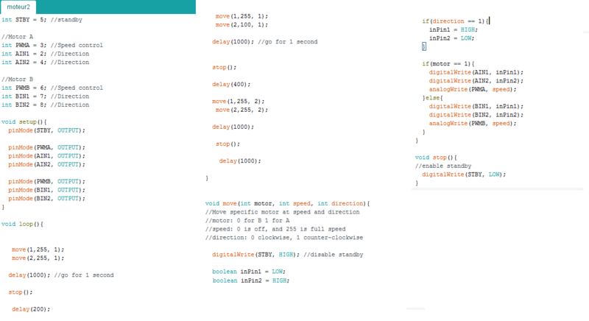
Task: Click the '//speed: 0 is off, and 255 is full speed' comment
Action: click(275, 229)
